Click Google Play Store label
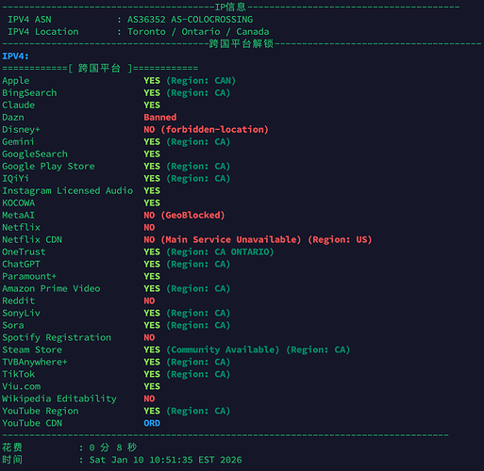This screenshot has height=471, width=484. (48, 167)
